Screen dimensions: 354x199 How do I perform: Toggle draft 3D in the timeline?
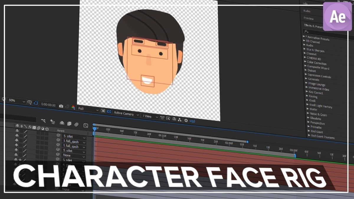(x=52, y=122)
